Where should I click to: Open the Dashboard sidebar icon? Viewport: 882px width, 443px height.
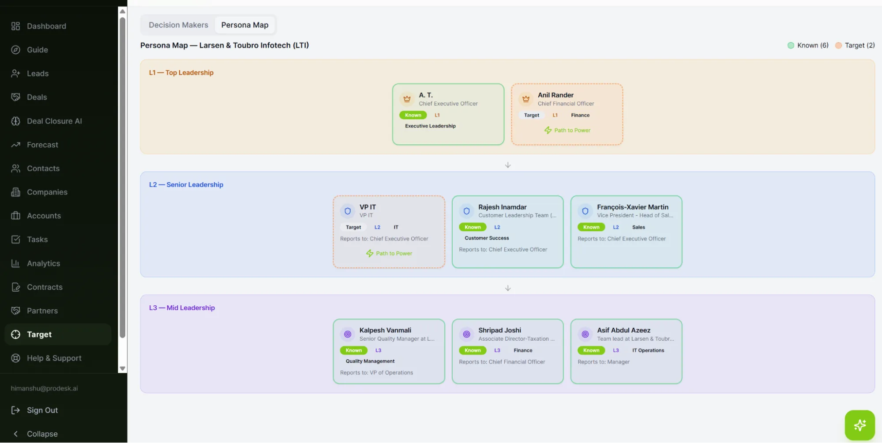tap(15, 26)
